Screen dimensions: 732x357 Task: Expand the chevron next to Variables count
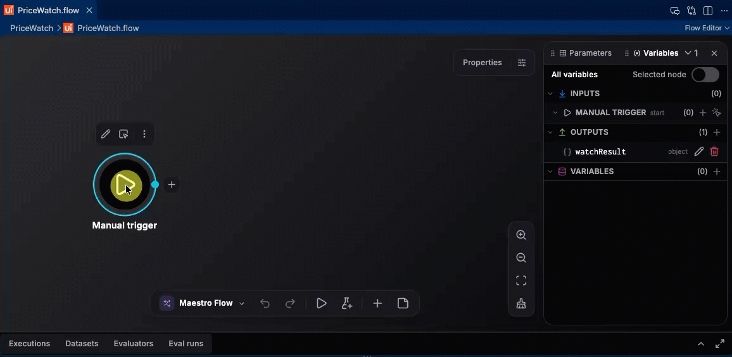coord(688,53)
